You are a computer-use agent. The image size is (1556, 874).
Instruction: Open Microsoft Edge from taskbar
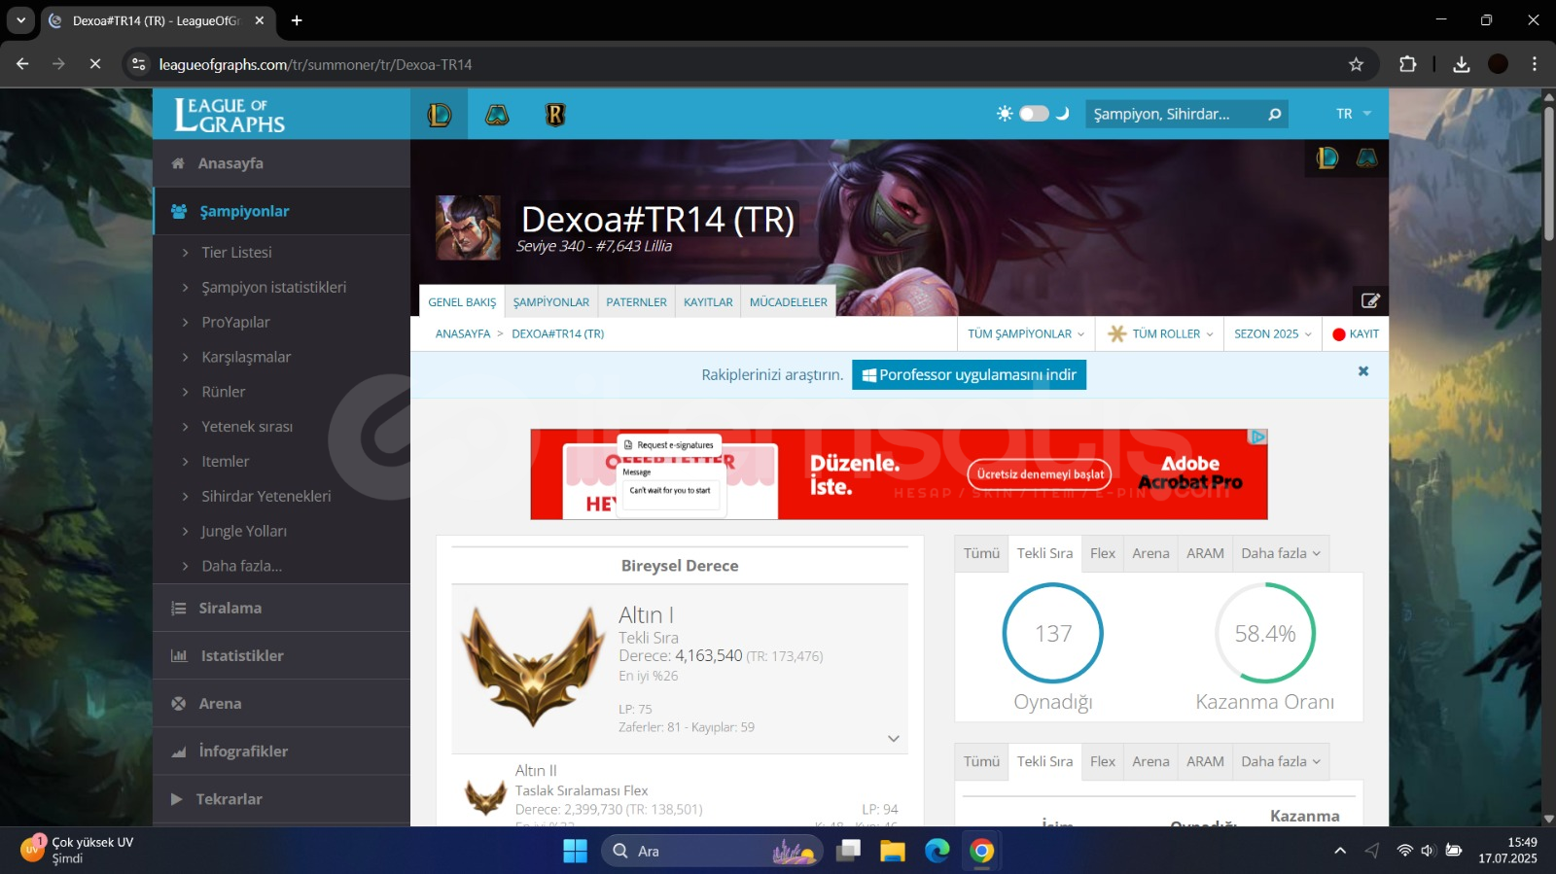pos(937,851)
